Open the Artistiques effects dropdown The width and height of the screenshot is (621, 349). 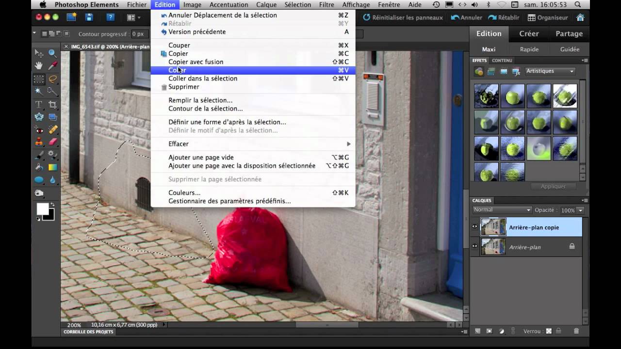click(x=550, y=71)
